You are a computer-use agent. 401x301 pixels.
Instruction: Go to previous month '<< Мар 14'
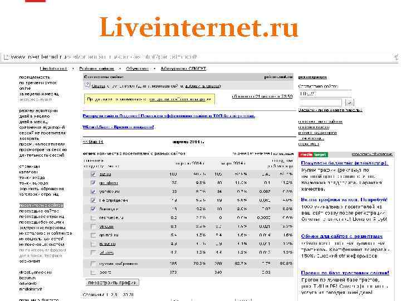93,142
